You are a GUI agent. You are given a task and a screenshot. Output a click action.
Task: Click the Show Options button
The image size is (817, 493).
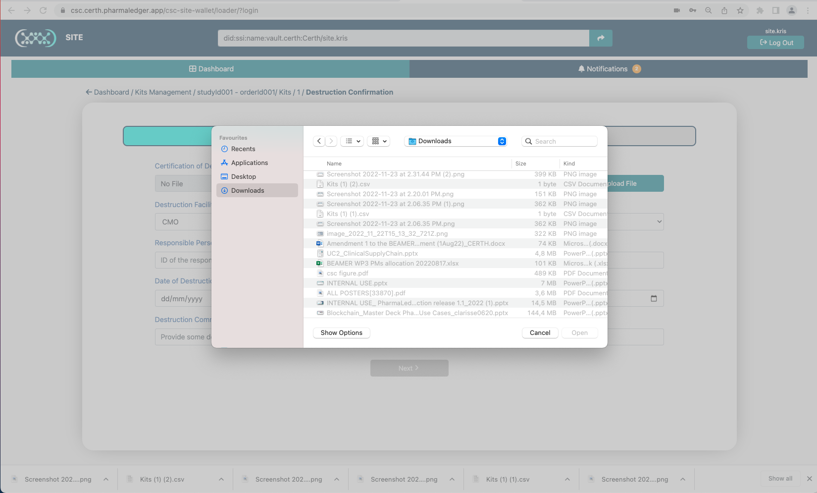coord(341,332)
